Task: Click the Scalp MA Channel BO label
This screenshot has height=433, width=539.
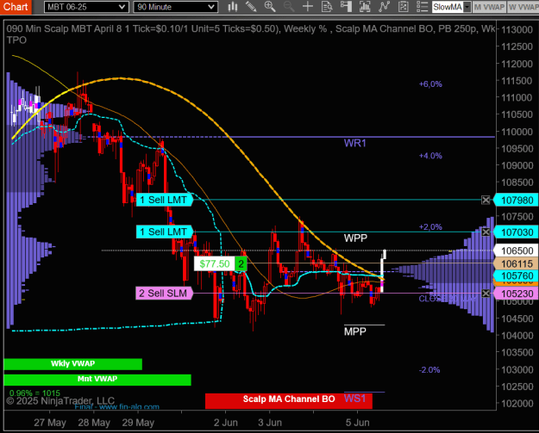Action: tap(289, 399)
